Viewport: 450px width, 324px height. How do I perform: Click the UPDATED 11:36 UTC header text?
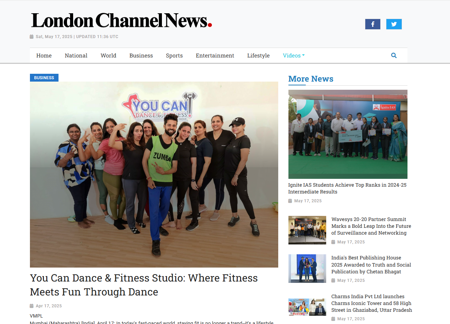(x=97, y=37)
